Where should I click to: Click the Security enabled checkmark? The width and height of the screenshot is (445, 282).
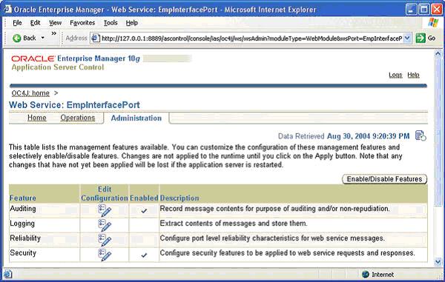[x=144, y=255]
